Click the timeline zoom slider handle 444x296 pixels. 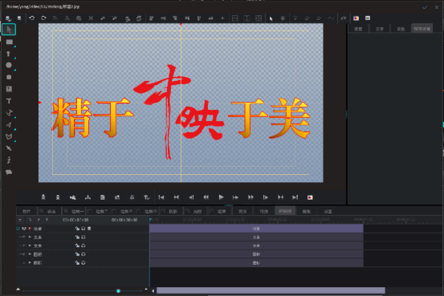(118, 290)
